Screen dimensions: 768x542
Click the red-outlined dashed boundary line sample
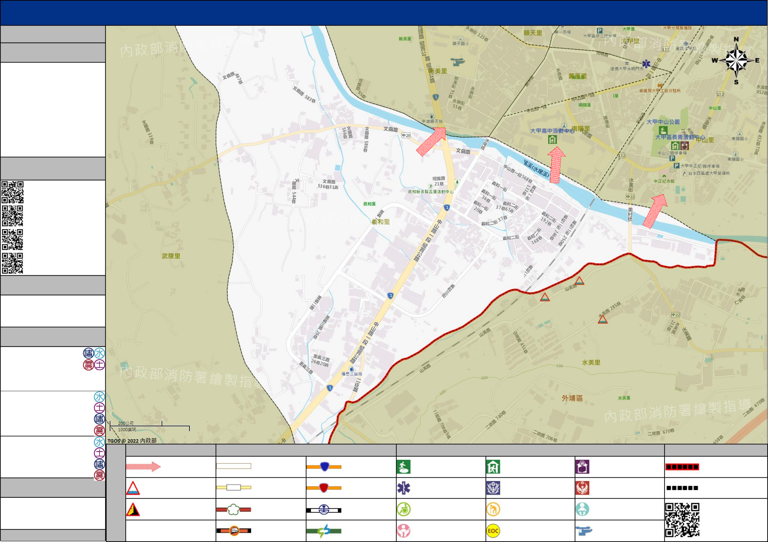pyautogui.click(x=682, y=467)
